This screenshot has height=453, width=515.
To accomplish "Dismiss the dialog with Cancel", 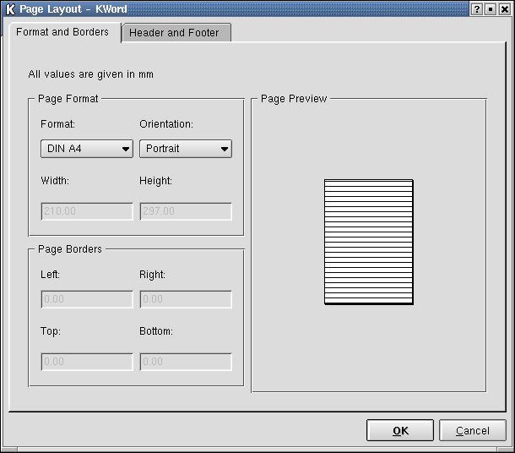I will point(472,430).
